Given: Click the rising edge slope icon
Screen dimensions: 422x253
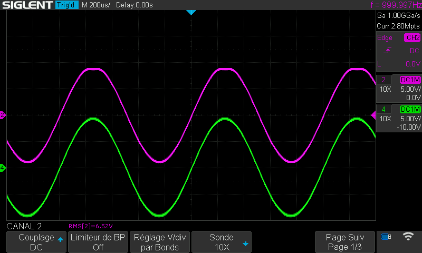Looking at the screenshot, I should pos(387,50).
